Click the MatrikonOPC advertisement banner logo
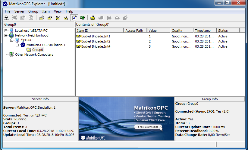Screen dimensions: 248x150 coord(93,138)
